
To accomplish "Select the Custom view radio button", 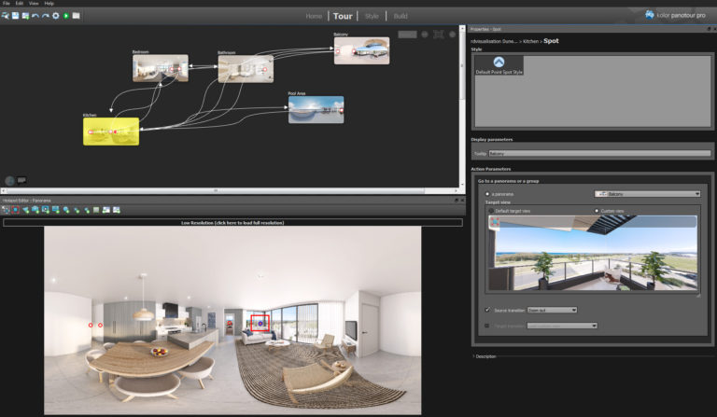I will pyautogui.click(x=597, y=211).
